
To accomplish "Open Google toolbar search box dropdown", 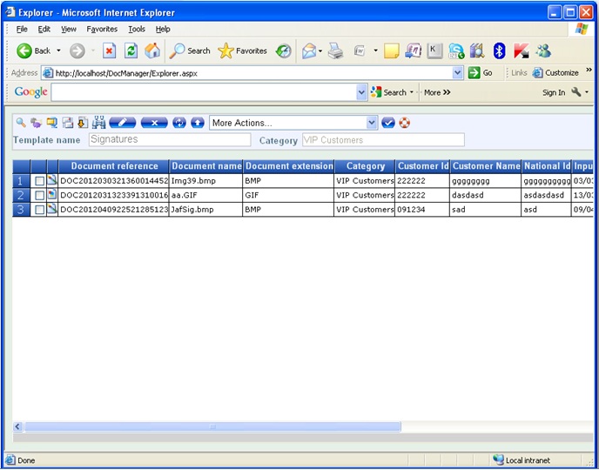I will click(x=362, y=92).
